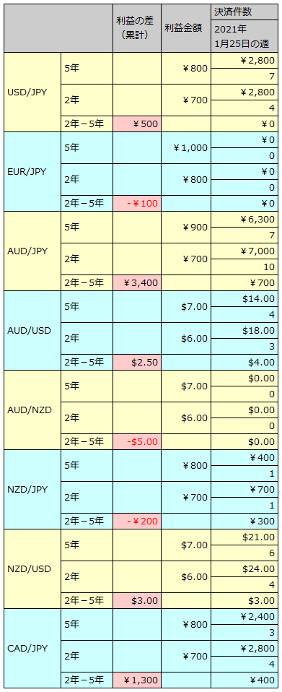Viewport: 282px width, 692px height.
Task: Click the AUD/NZD currency pair cell
Action: 32,410
